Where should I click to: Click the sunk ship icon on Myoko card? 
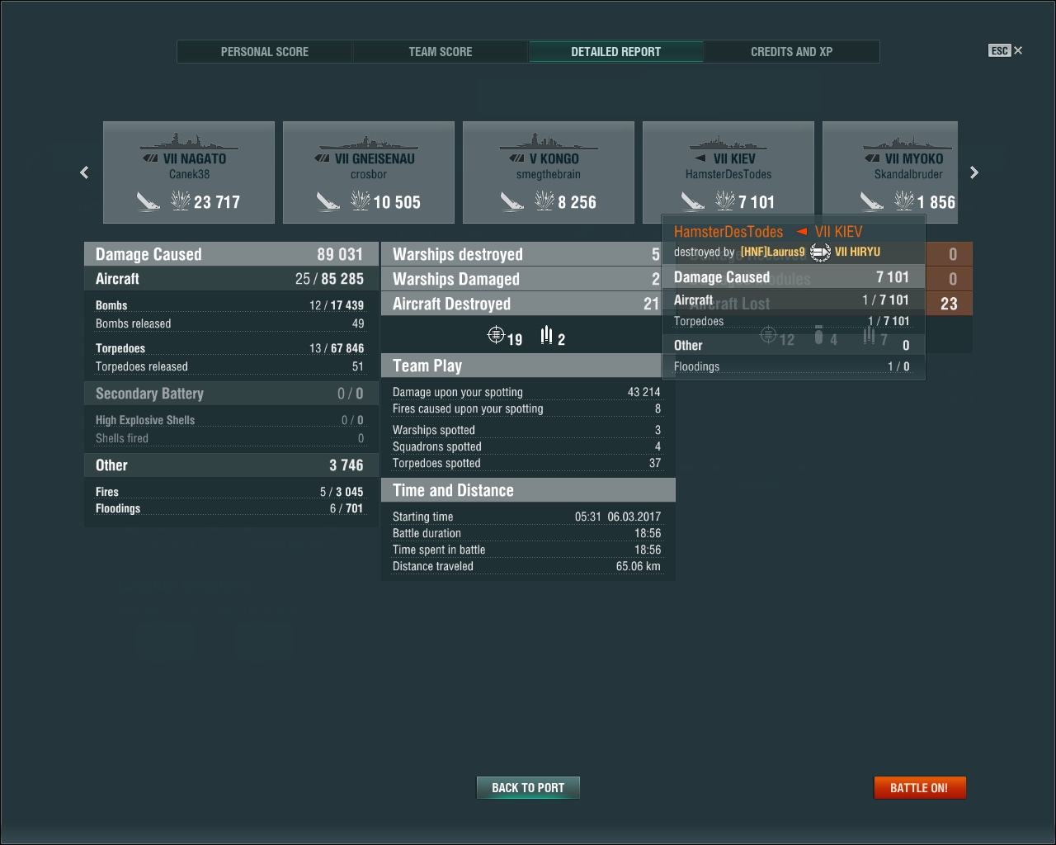click(872, 201)
